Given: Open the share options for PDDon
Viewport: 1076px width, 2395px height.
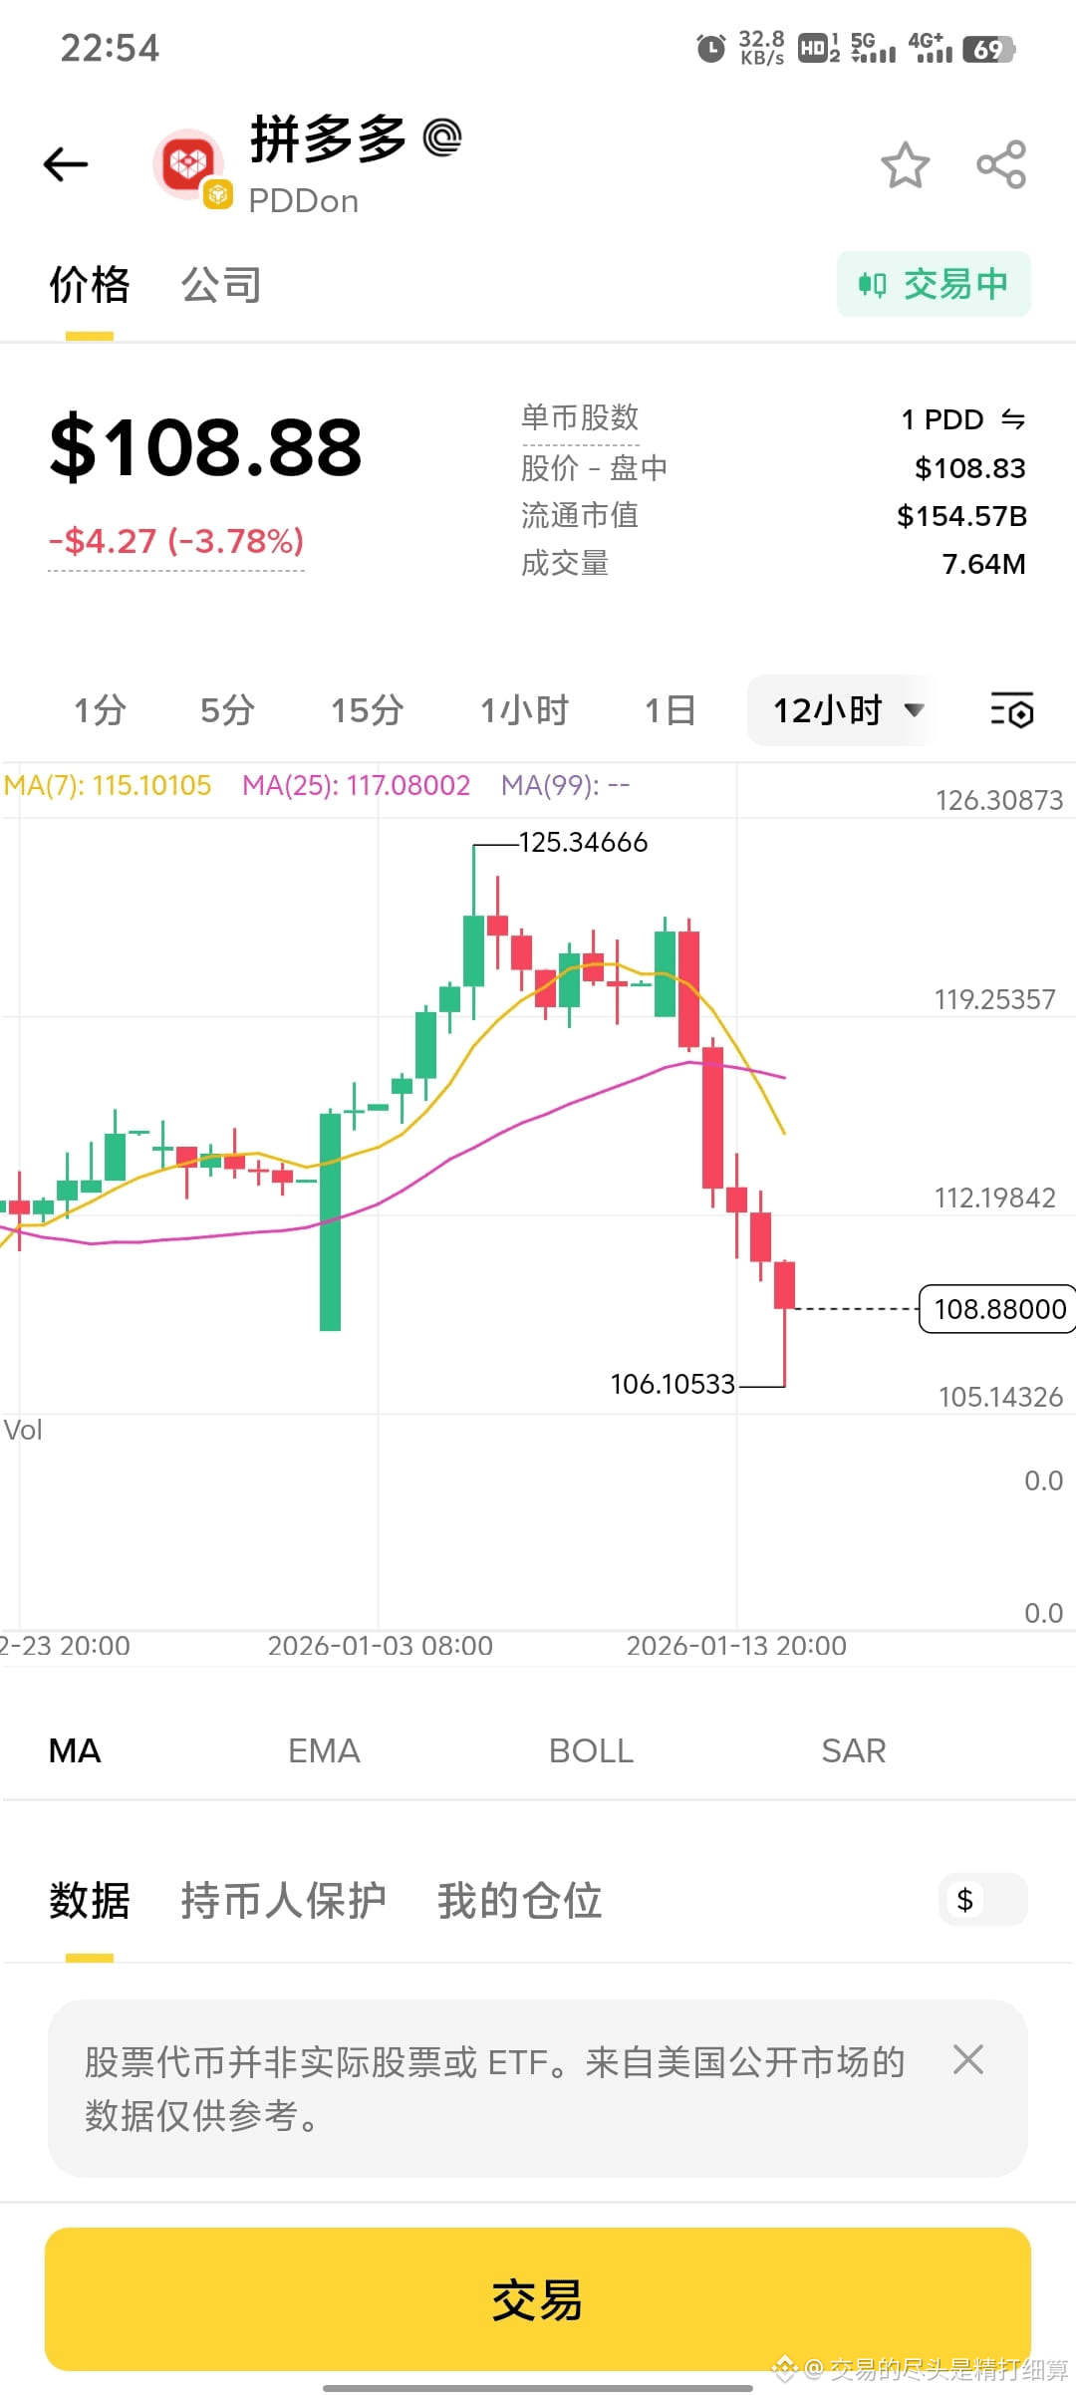Looking at the screenshot, I should [998, 164].
